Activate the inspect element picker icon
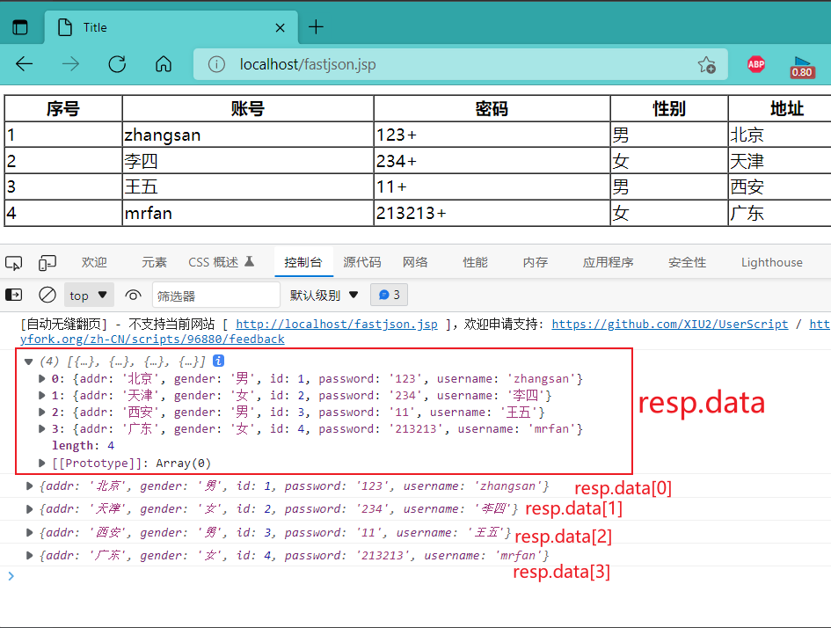The width and height of the screenshot is (831, 628). point(14,262)
